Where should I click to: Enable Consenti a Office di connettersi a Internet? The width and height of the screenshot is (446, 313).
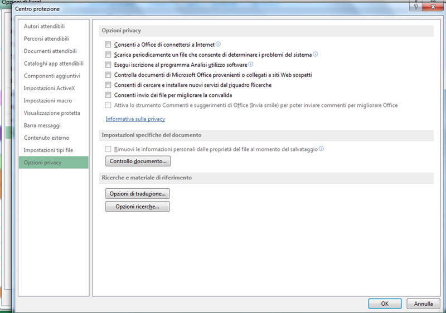point(108,45)
